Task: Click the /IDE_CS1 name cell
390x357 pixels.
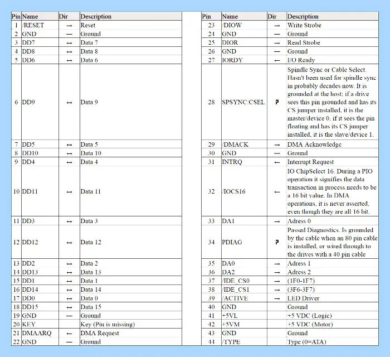Action: click(x=244, y=290)
